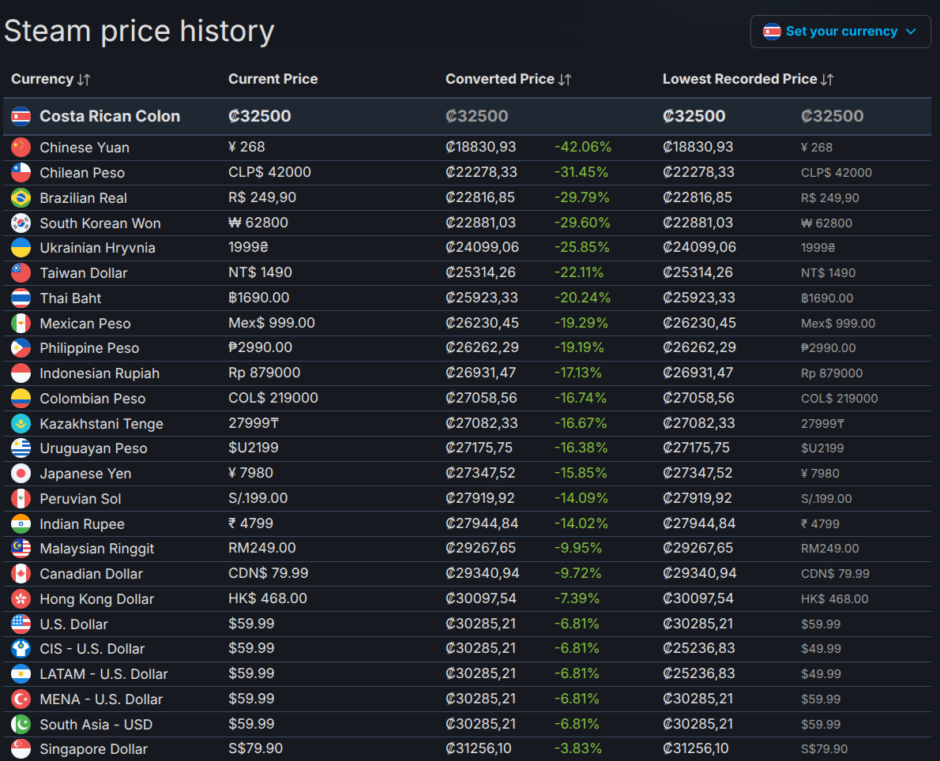This screenshot has height=761, width=940.
Task: Click the Brazilian Real flag icon
Action: (21, 197)
